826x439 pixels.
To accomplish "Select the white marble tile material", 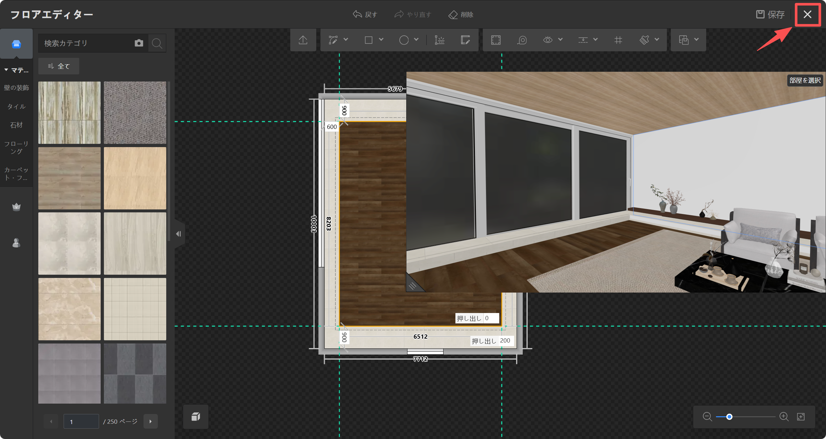I will [69, 244].
